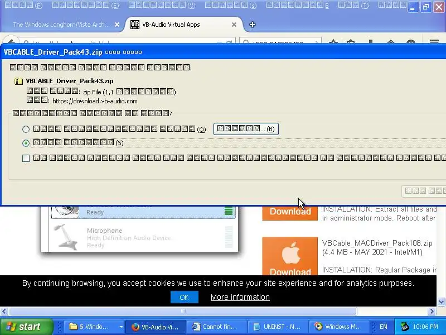Accept cookies with the OK button
446x335 pixels.
tap(185, 297)
